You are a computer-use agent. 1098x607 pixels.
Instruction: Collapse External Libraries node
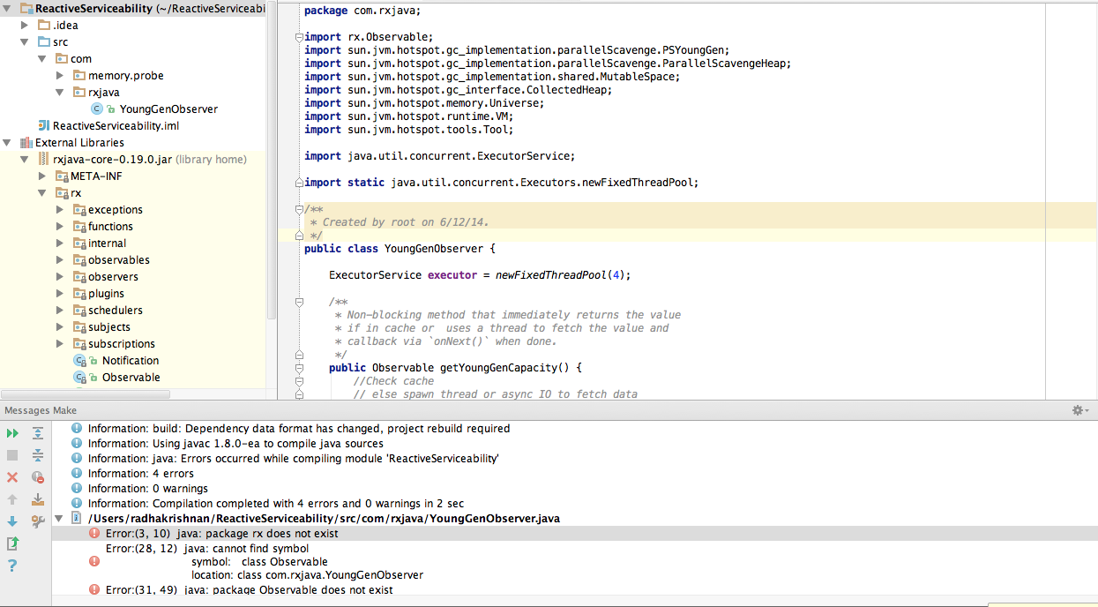point(8,143)
